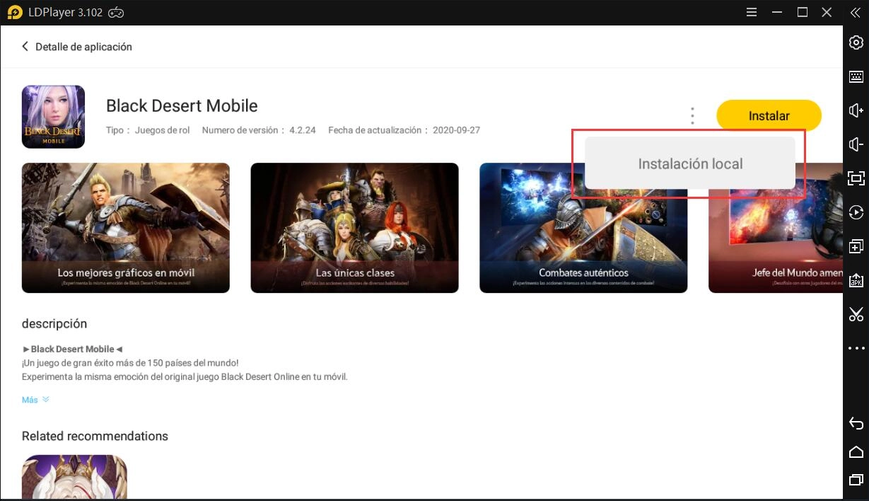The width and height of the screenshot is (869, 501).
Task: Collapse the right sidebar with chevron arrows
Action: tap(856, 12)
